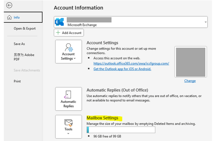Click the profile photo placeholder thumbnail

click(x=190, y=62)
